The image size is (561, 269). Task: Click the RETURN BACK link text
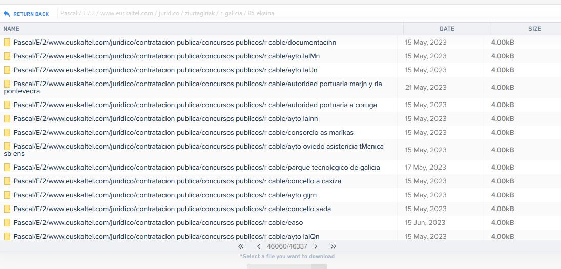click(31, 14)
